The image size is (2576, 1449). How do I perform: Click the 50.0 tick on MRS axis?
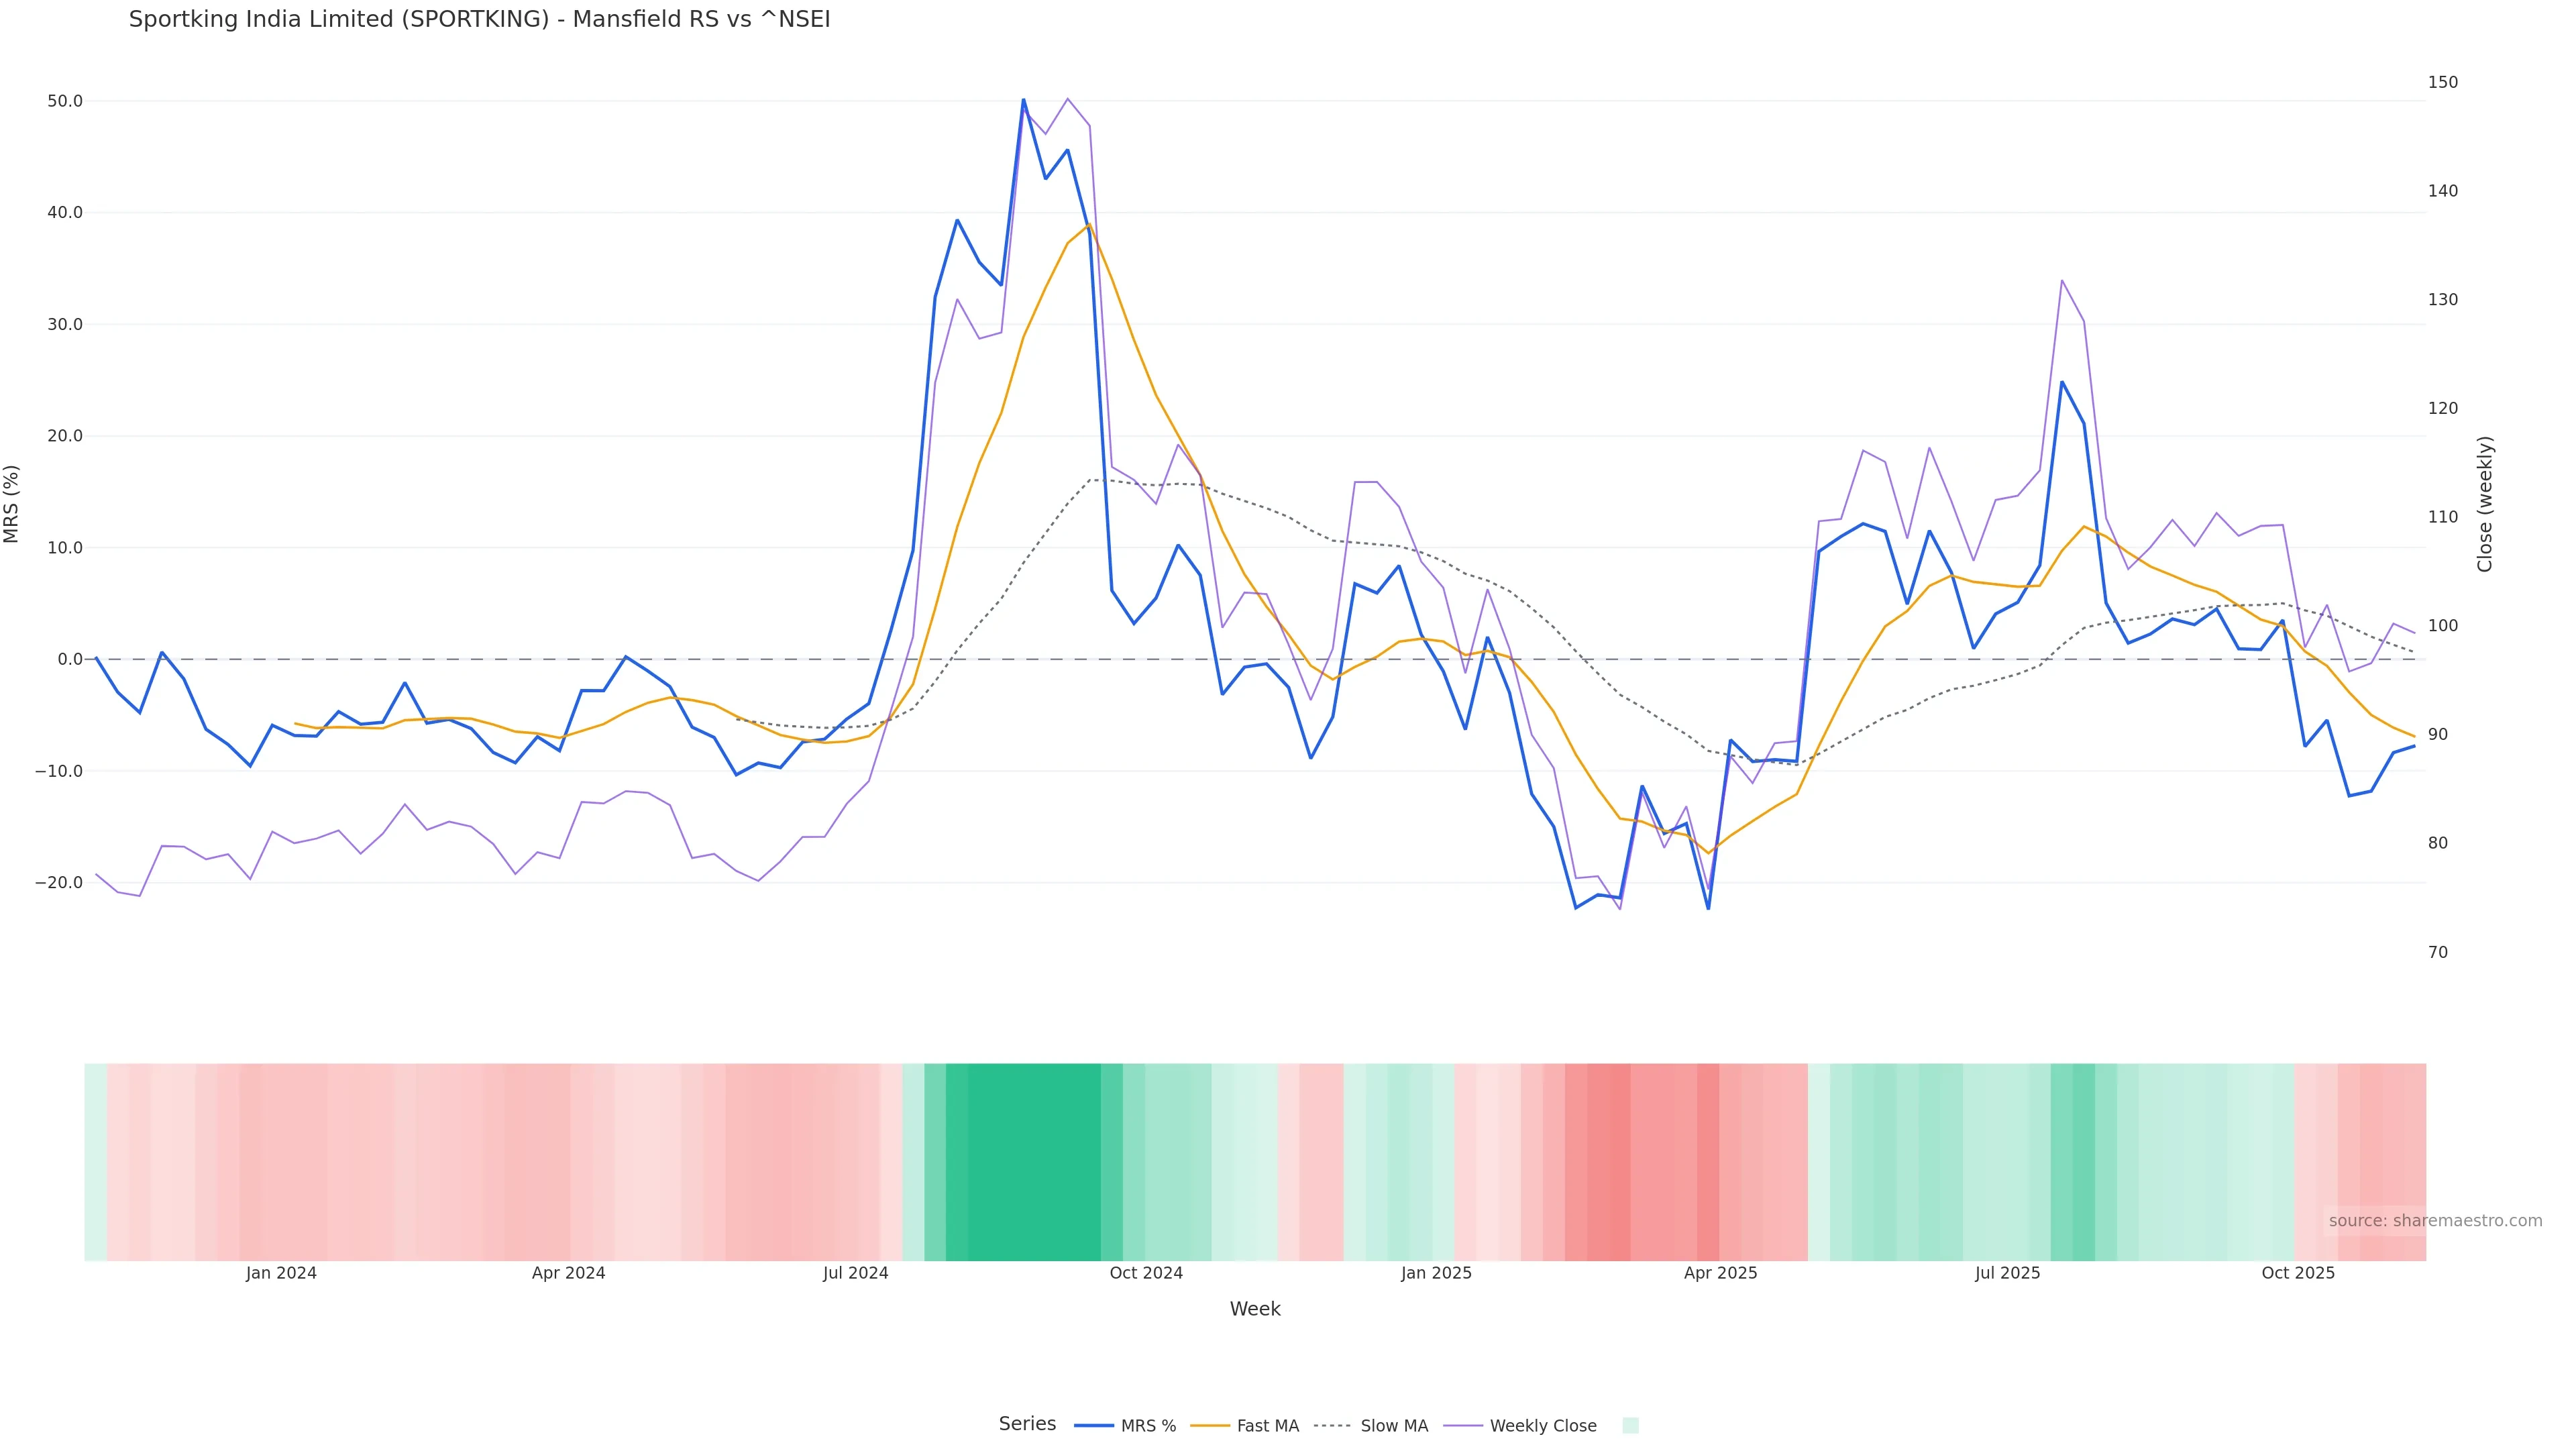(65, 101)
